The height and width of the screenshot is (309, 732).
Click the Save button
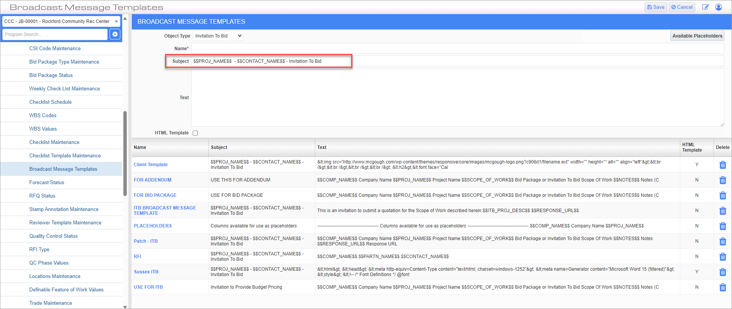656,7
